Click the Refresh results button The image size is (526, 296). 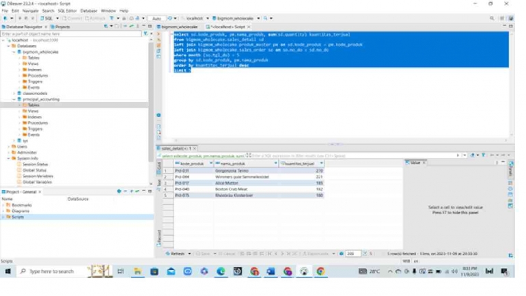tap(176, 254)
